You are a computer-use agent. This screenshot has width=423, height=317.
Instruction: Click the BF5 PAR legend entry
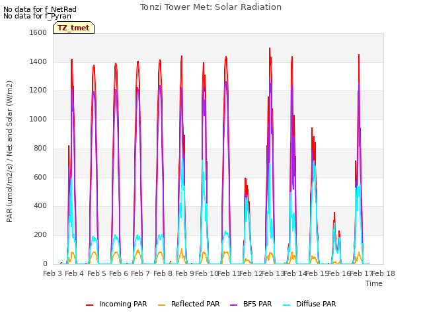coord(251,304)
